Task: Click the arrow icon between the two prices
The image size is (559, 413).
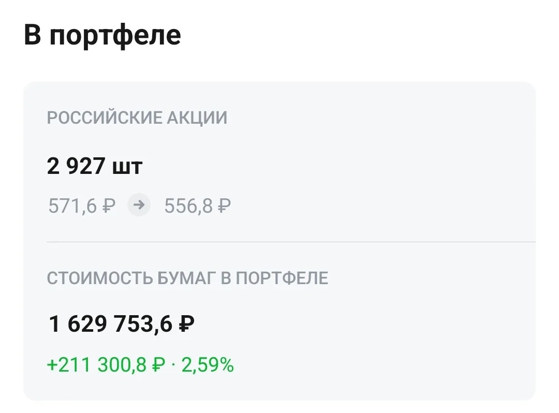Action: [x=139, y=205]
